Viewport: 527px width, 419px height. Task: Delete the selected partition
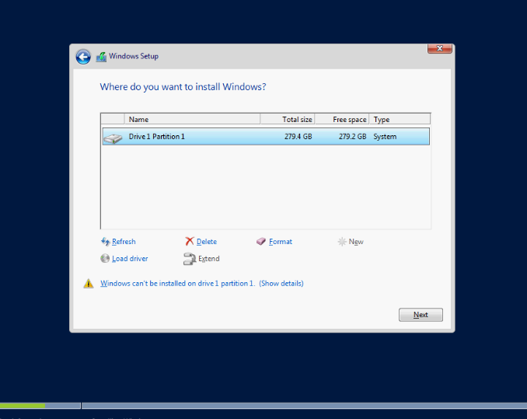click(x=206, y=242)
